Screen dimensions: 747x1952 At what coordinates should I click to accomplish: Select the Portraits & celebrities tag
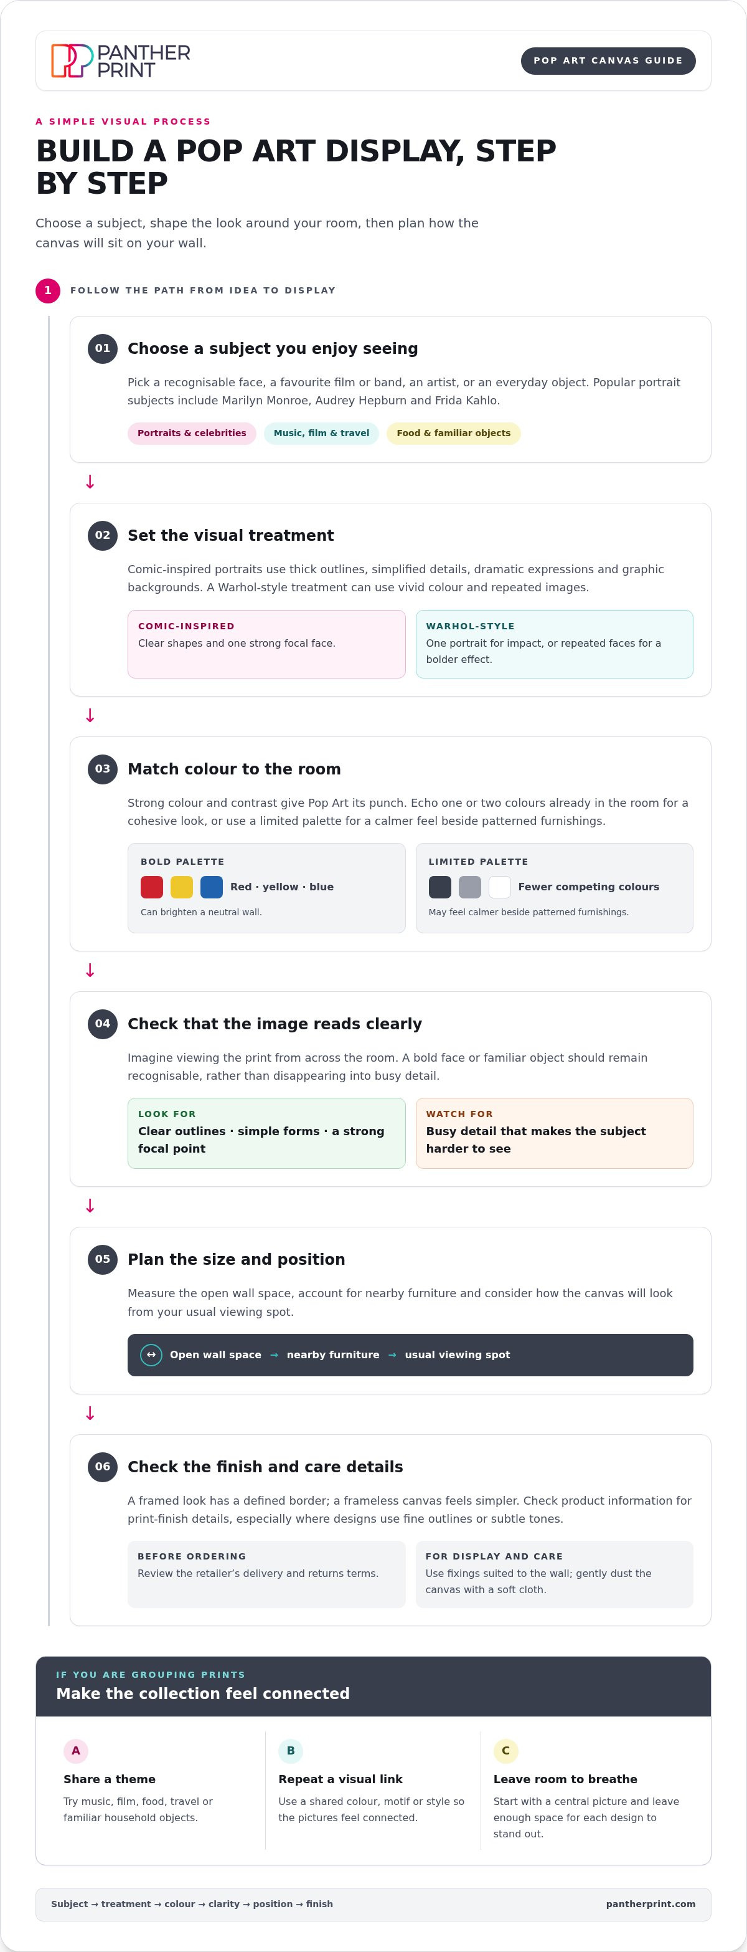[x=192, y=434]
